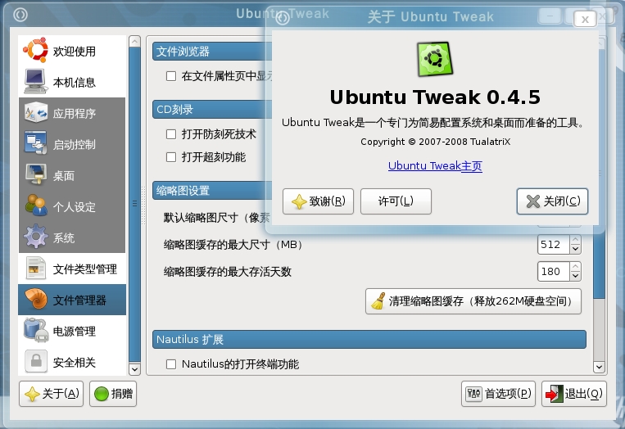Click the 安全相关 padlock icon
This screenshot has height=429, width=625.
tap(35, 361)
